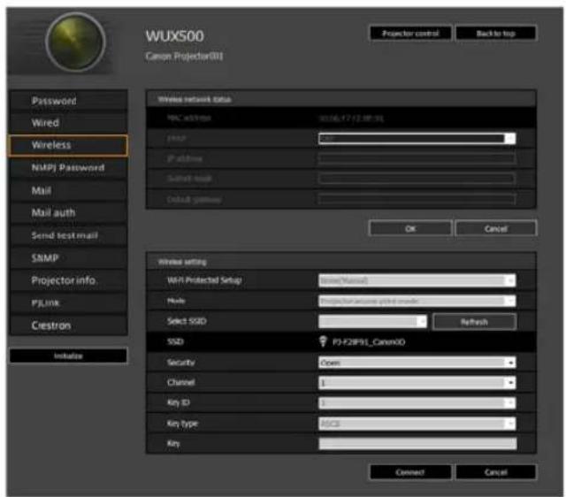Screen dimensions: 566x497
Task: Go to the Crestron menu item
Action: (x=68, y=325)
